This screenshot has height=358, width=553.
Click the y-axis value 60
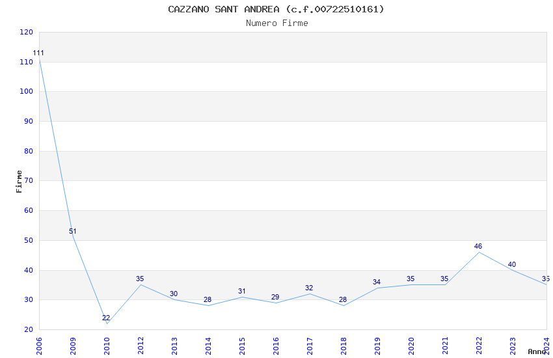point(29,210)
